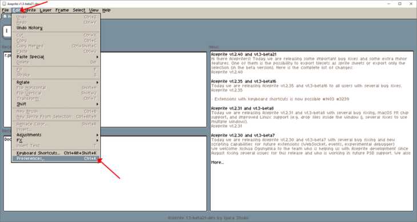
Task: Open news headline Aseprite v1.2.40 and v1.3-beta21
Action: [x=244, y=54]
